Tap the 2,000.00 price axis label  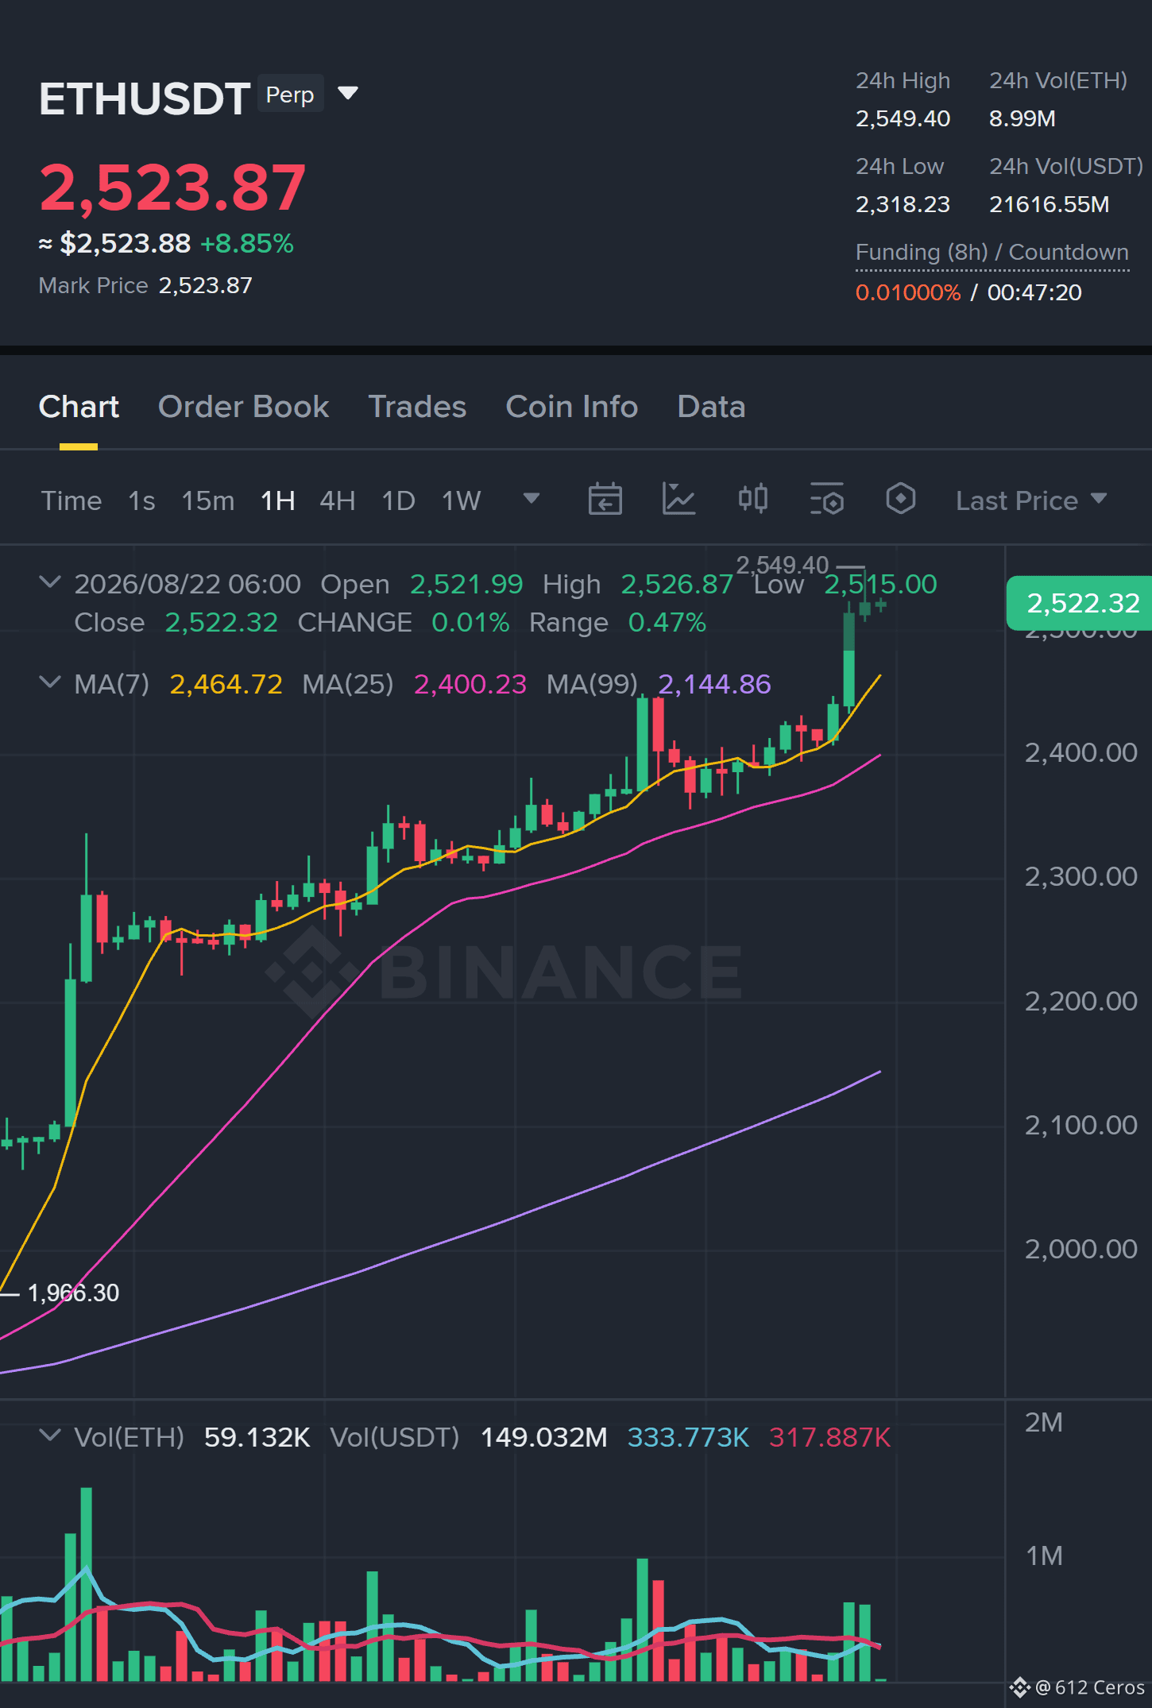[1080, 1249]
